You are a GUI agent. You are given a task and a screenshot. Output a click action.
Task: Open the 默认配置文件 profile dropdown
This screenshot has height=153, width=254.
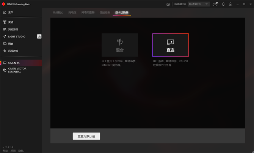(199, 4)
